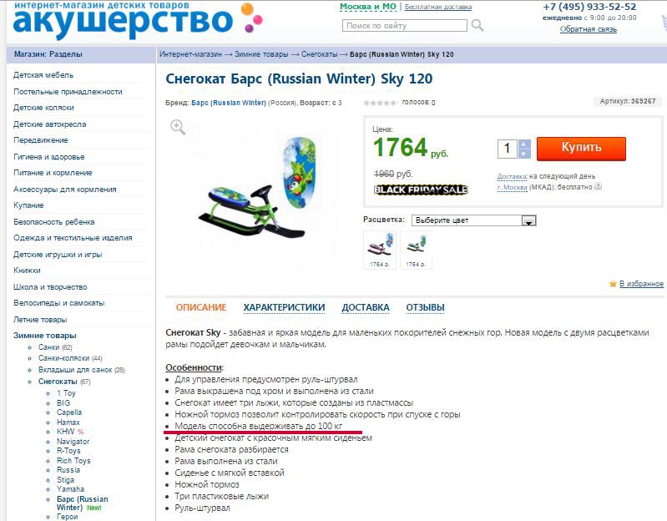Open the Обратная связь link
This screenshot has width=667, height=521.
click(x=589, y=29)
